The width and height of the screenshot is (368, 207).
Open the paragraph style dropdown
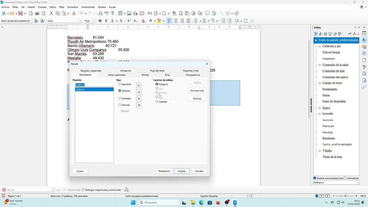click(32, 21)
